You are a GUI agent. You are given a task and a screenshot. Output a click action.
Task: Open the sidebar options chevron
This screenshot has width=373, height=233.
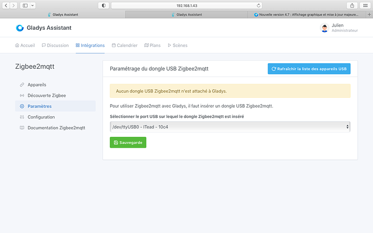pos(33,5)
